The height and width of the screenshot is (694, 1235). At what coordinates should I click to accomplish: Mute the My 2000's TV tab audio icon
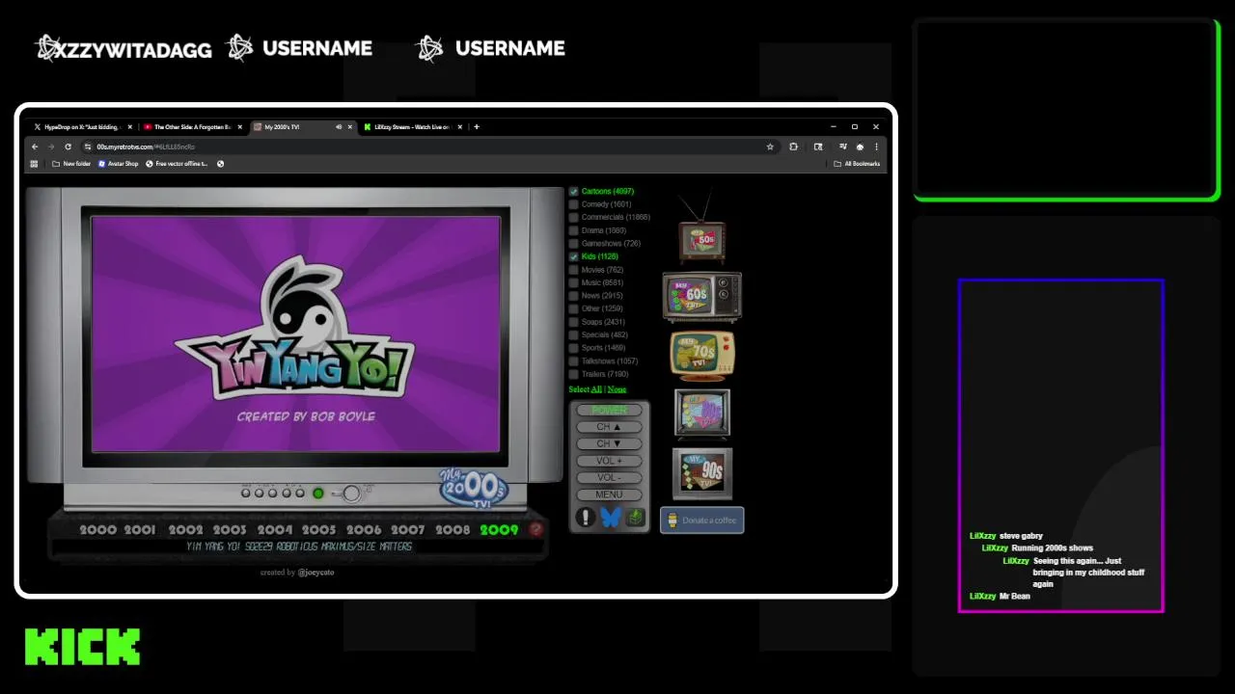pos(339,126)
